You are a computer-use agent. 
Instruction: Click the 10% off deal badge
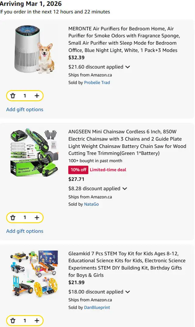pyautogui.click(x=78, y=170)
